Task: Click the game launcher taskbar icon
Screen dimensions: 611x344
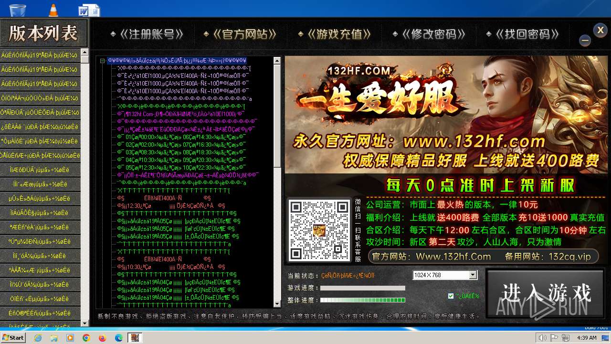Action: tap(135, 338)
